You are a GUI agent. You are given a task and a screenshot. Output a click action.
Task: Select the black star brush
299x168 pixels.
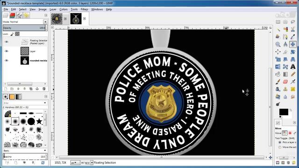pos(39,121)
